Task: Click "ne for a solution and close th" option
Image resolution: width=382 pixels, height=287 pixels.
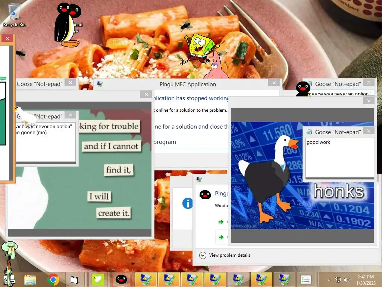Action: [191, 127]
